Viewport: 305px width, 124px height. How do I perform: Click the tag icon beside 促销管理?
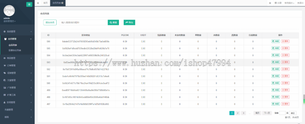(x=5, y=73)
